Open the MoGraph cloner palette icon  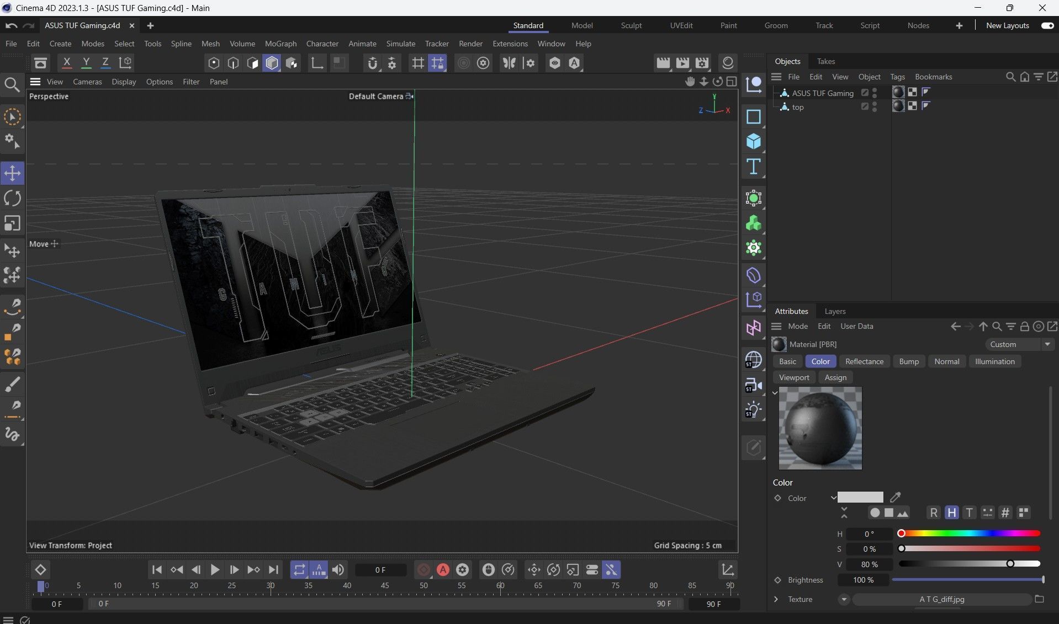point(754,248)
